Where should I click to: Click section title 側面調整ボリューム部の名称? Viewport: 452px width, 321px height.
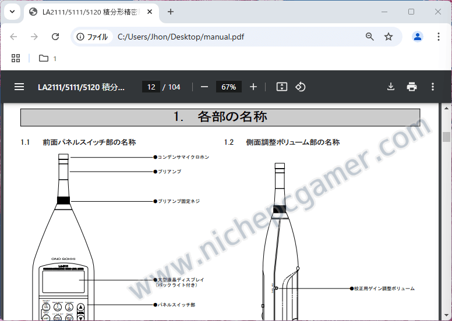pyautogui.click(x=293, y=142)
